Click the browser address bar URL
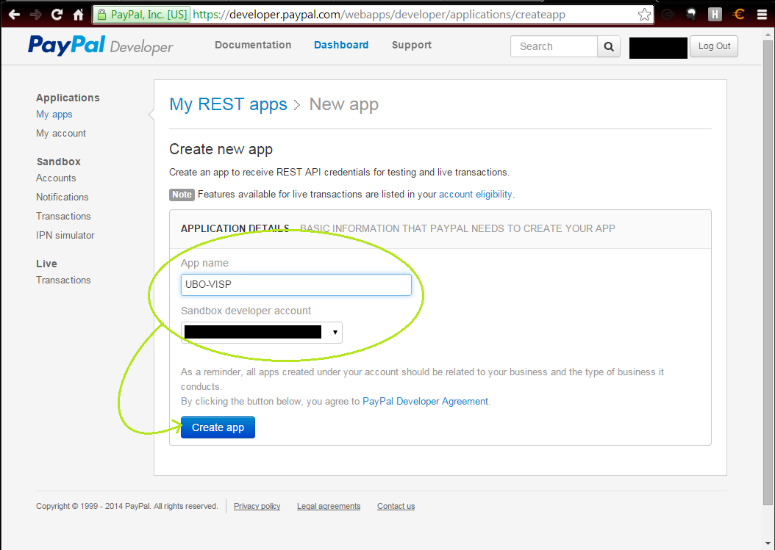Viewport: 775px width, 550px height. (379, 15)
